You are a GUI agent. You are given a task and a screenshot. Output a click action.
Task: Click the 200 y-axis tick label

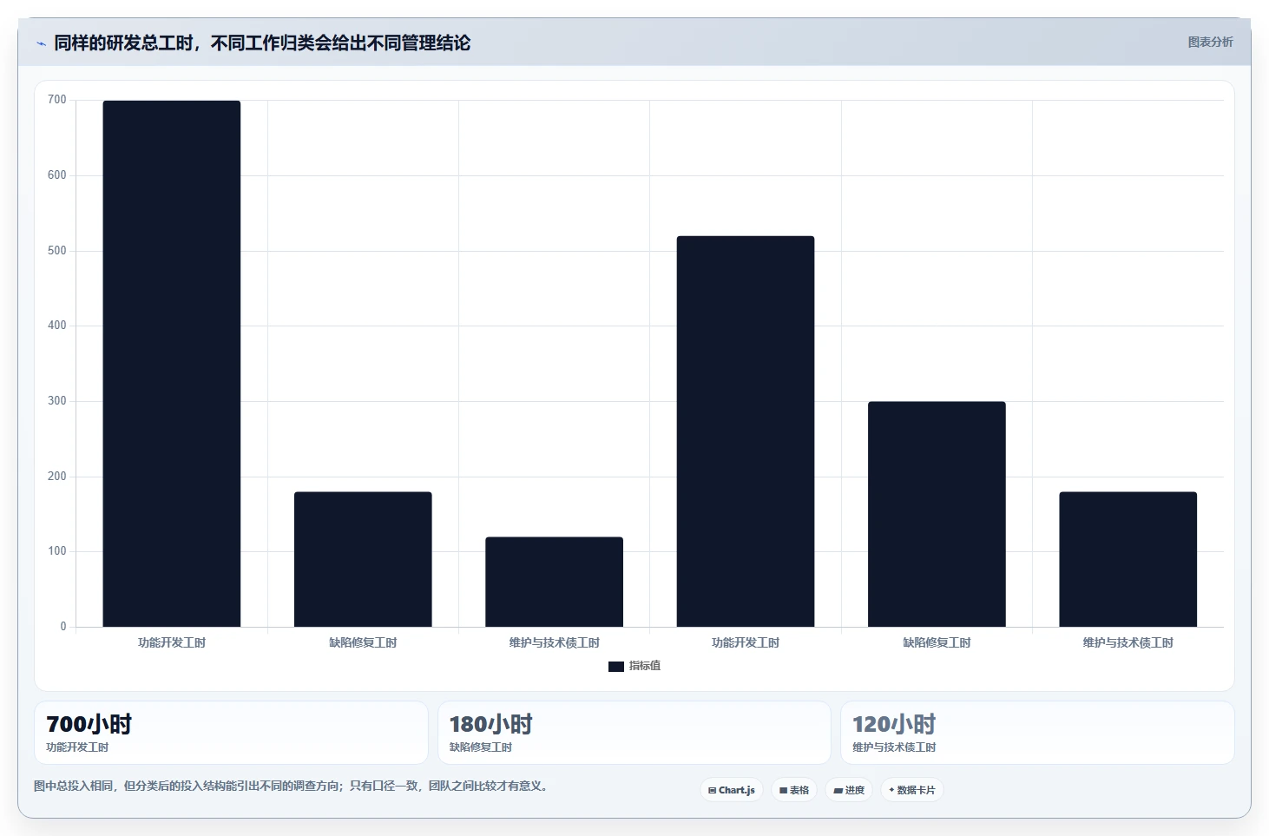[x=57, y=477]
